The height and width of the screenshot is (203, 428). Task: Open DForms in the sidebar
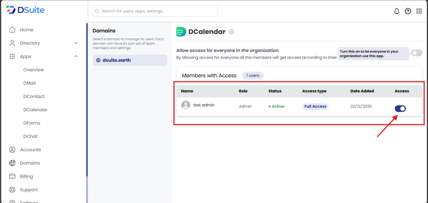coord(32,123)
